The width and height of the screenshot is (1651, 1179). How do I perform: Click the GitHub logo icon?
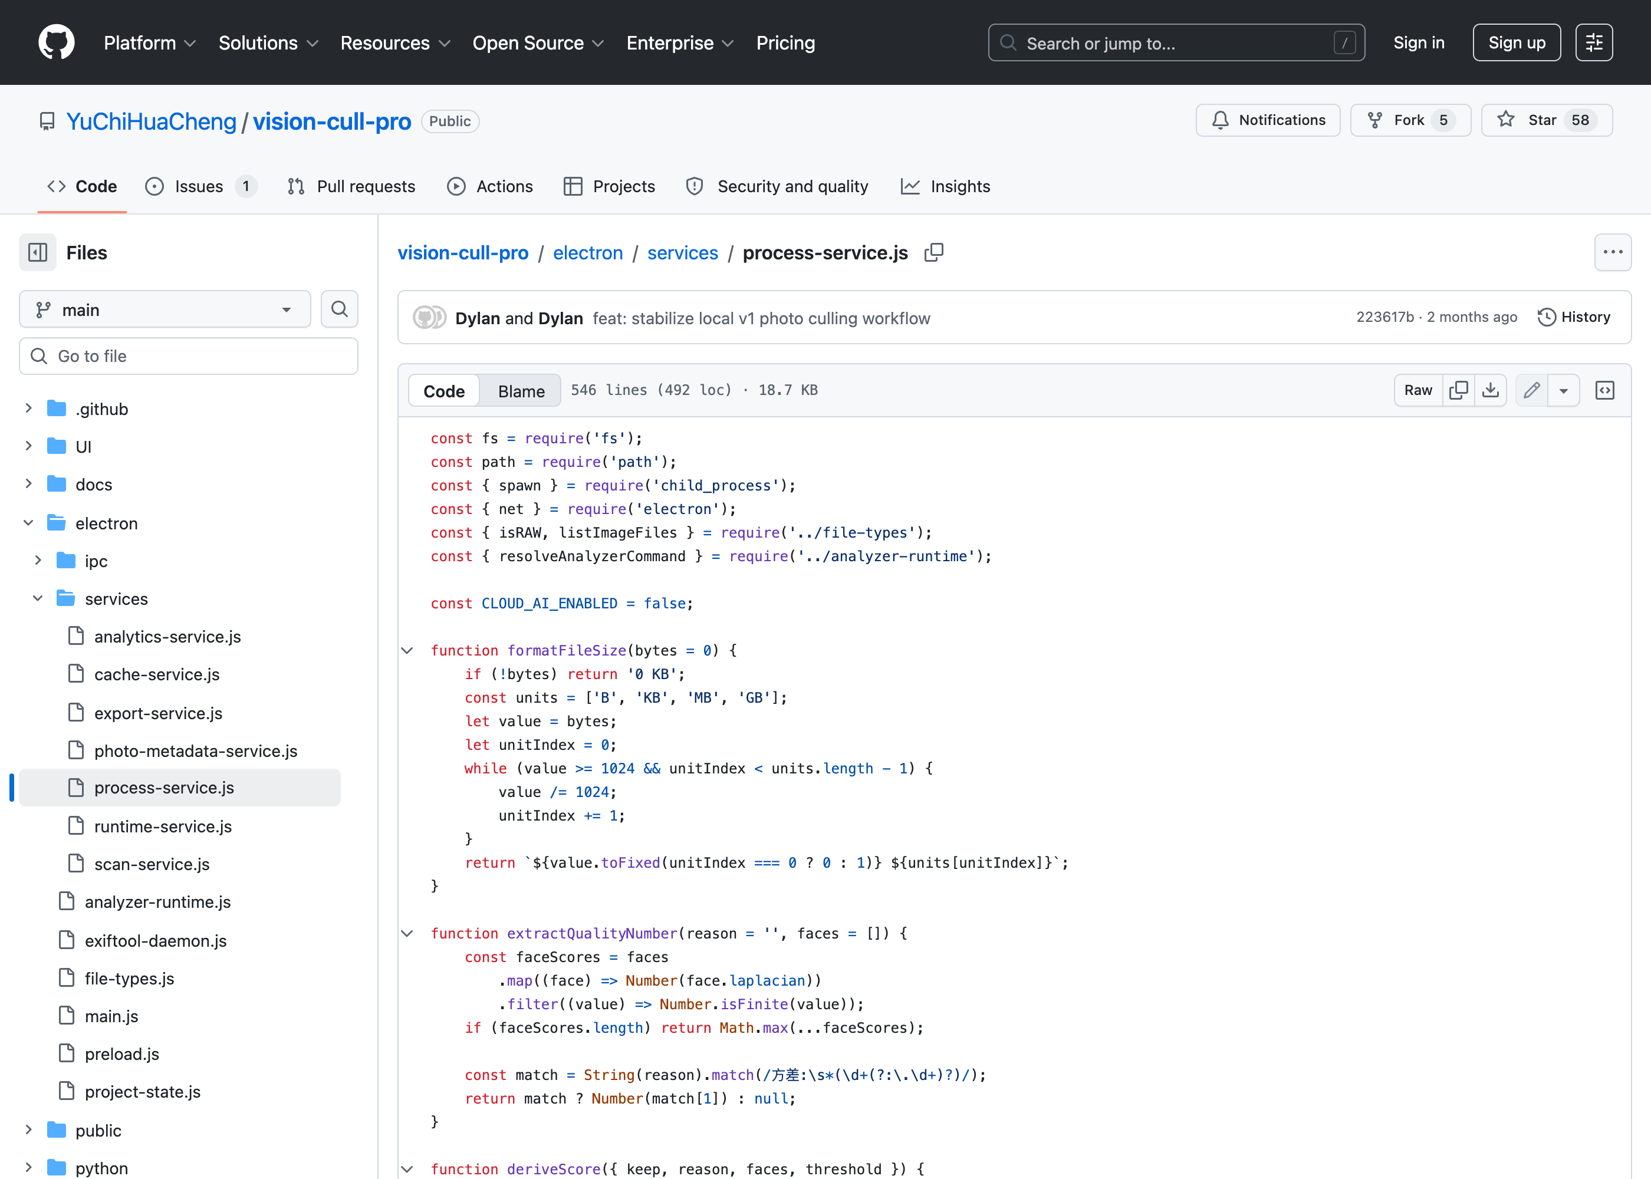[x=56, y=43]
